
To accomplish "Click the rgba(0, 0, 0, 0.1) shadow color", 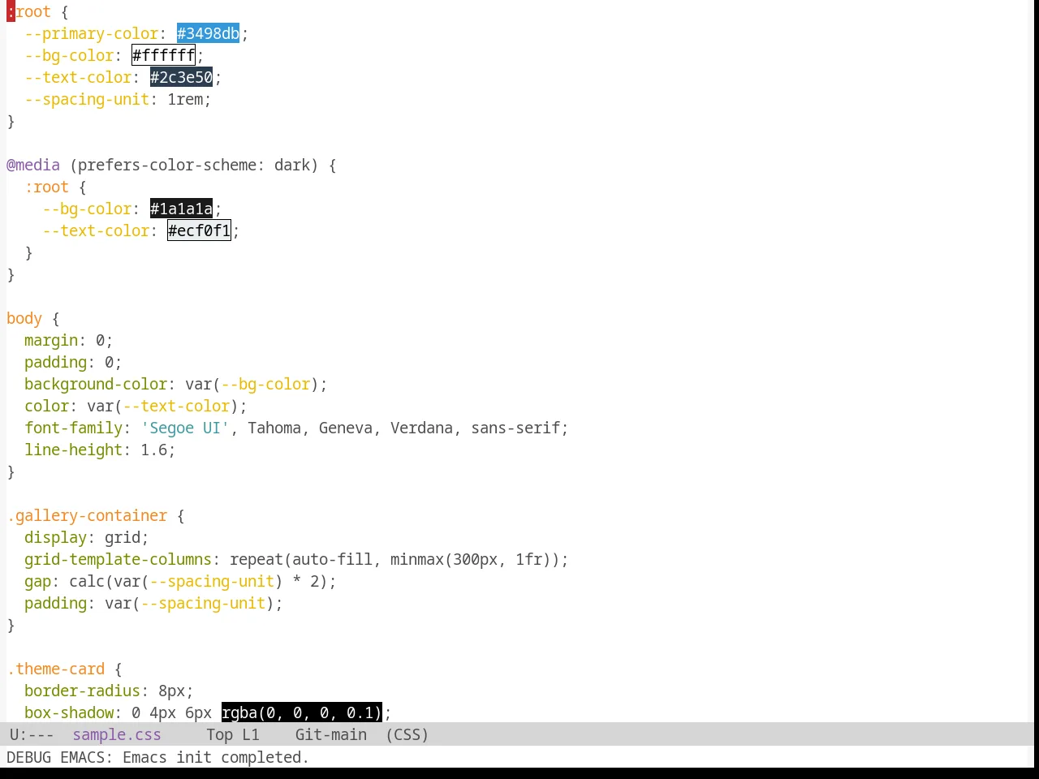I will (301, 712).
